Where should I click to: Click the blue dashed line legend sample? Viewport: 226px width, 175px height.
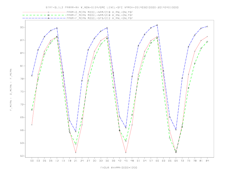(x=44, y=18)
